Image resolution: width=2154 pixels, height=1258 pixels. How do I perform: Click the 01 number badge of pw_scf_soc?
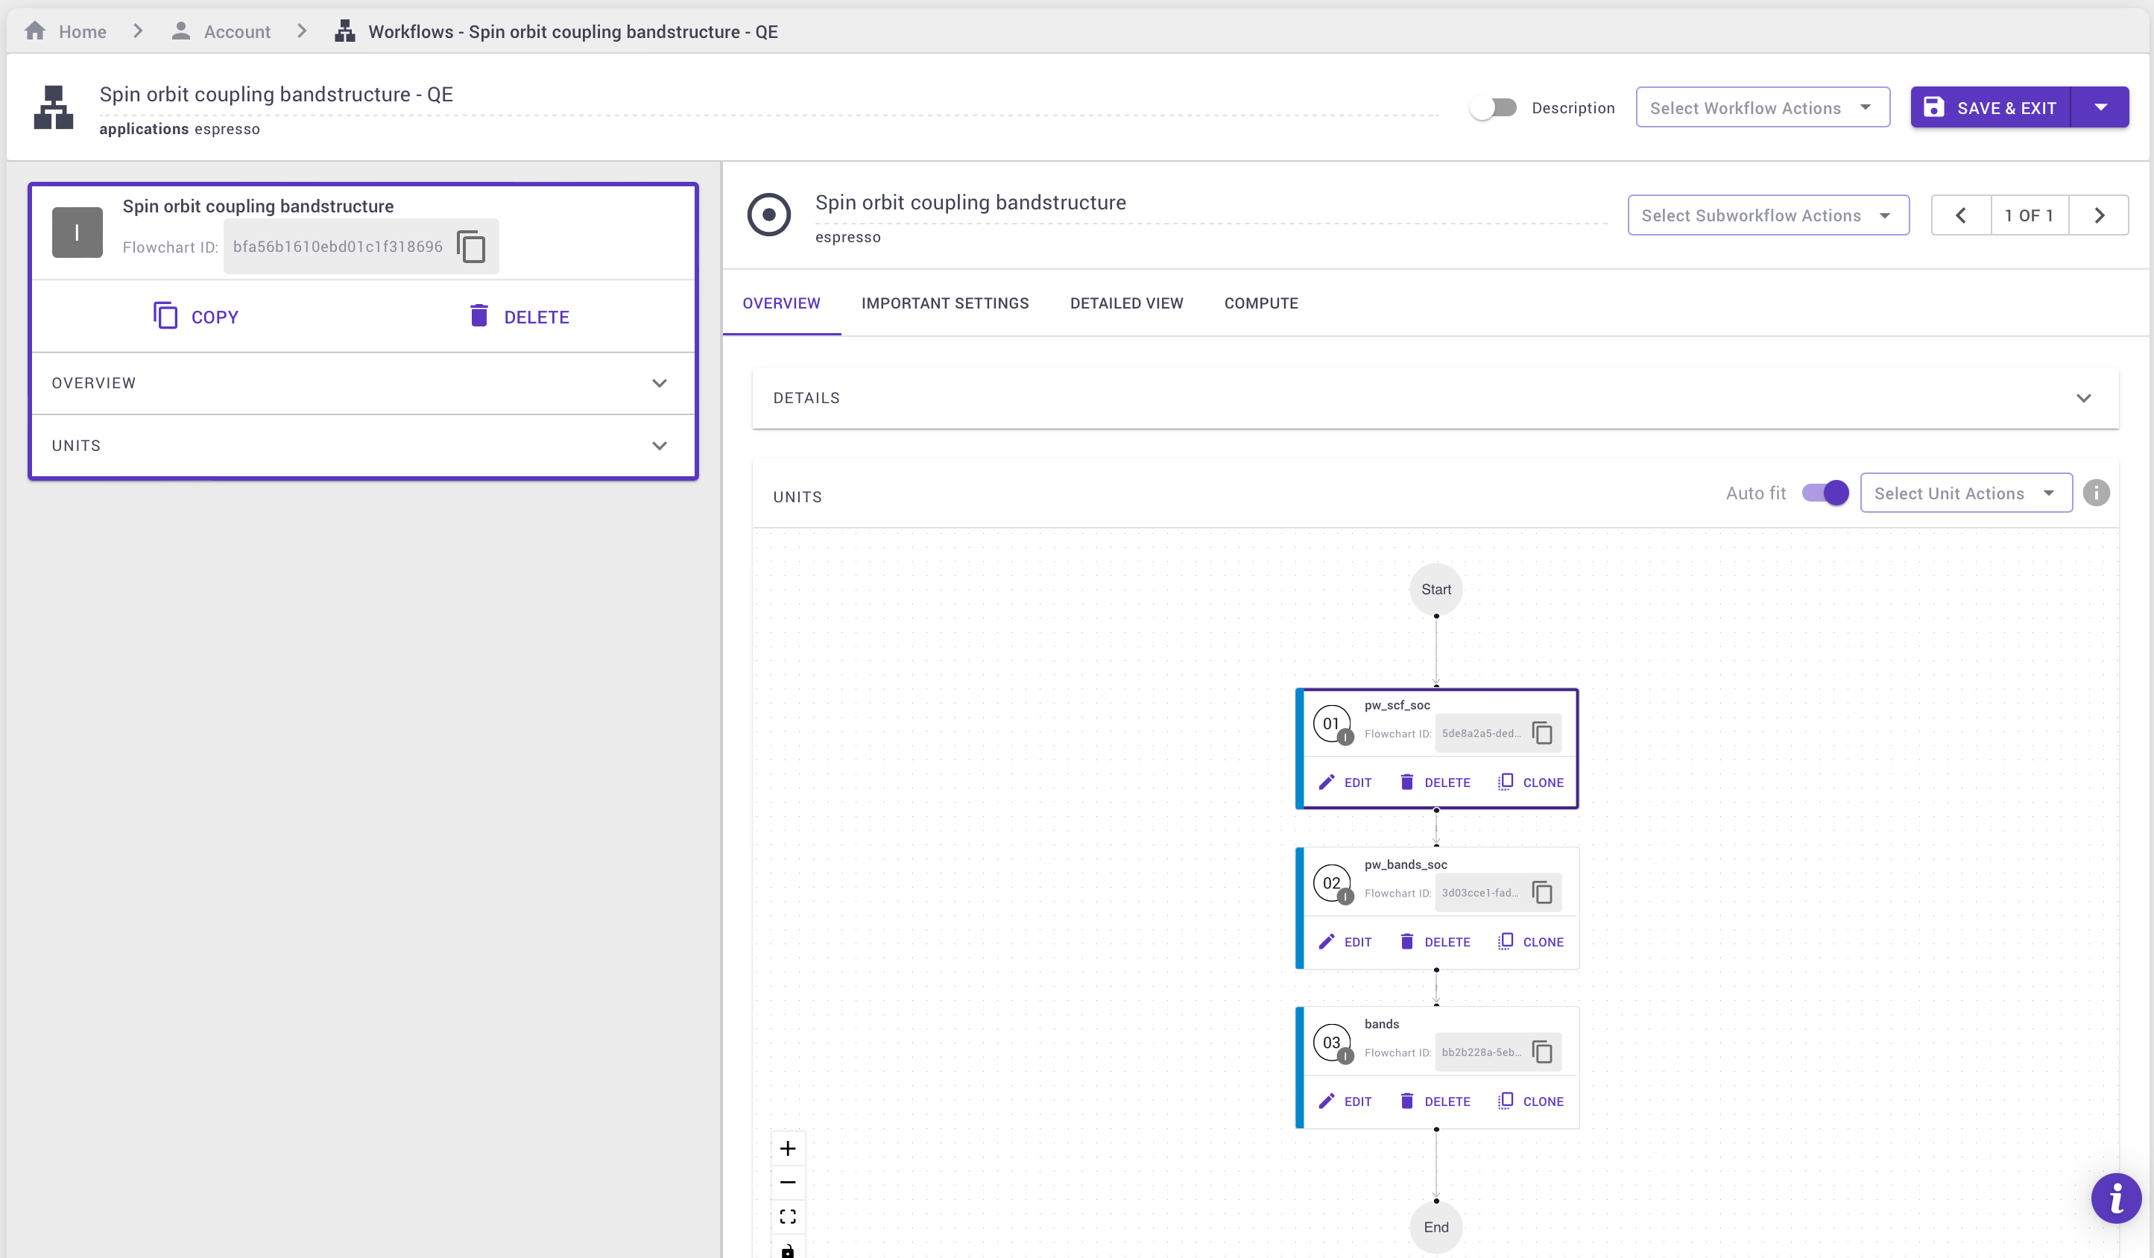(x=1332, y=724)
